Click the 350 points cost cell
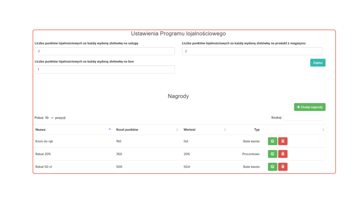The height and width of the screenshot is (200, 356). click(x=119, y=154)
